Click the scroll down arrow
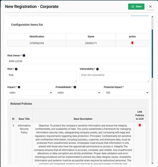Screen dimensions: 158x167 [x=152, y=163]
